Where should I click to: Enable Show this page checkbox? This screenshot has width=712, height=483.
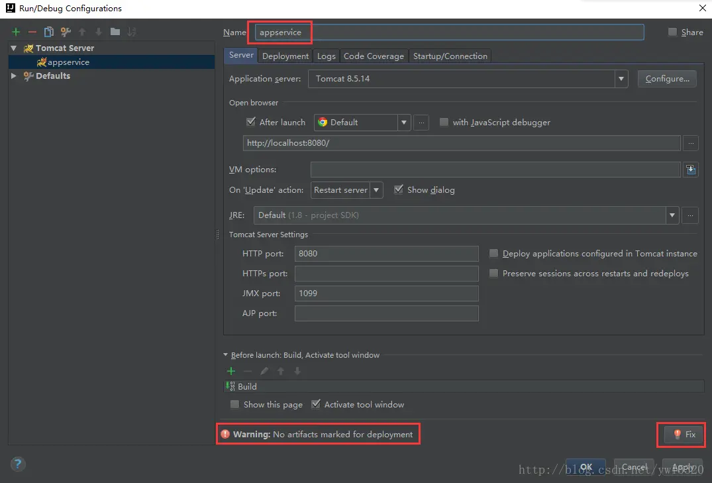(x=234, y=404)
